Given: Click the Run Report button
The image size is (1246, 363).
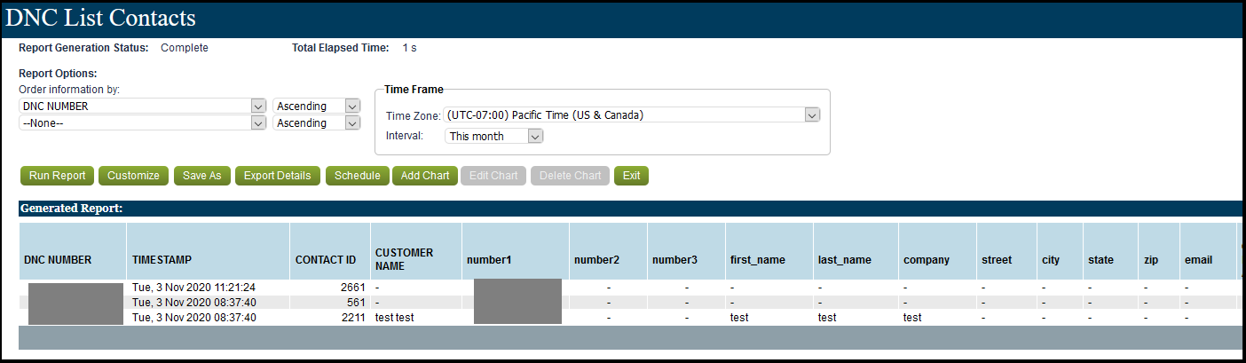Looking at the screenshot, I should coord(58,176).
